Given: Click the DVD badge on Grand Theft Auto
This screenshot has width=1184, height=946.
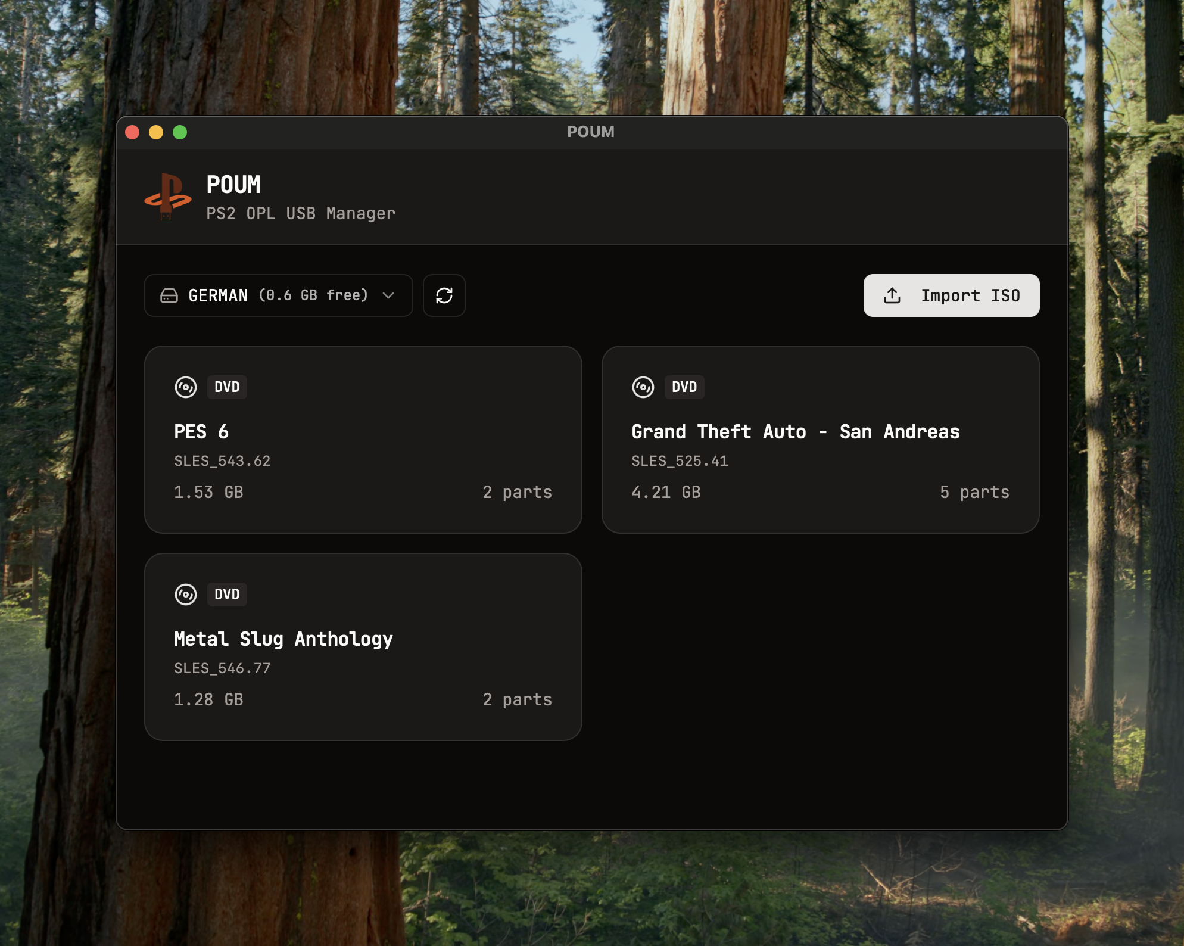Looking at the screenshot, I should tap(684, 387).
